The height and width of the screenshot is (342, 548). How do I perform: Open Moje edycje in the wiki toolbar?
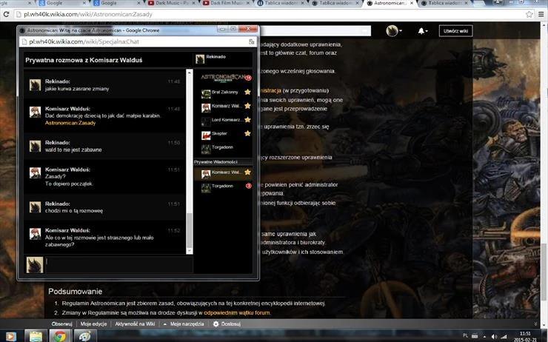tap(93, 323)
